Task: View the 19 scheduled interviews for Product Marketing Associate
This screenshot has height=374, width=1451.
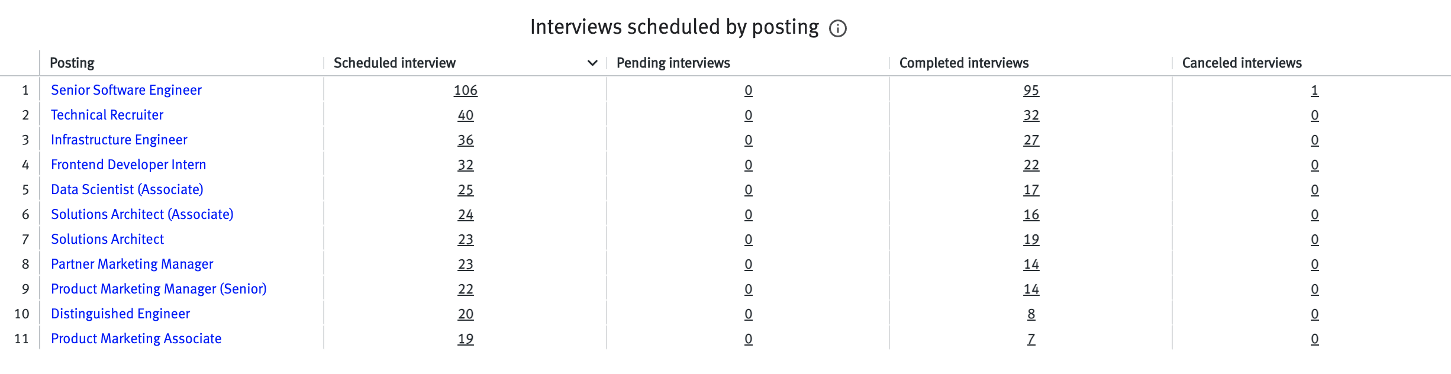Action: pyautogui.click(x=466, y=338)
